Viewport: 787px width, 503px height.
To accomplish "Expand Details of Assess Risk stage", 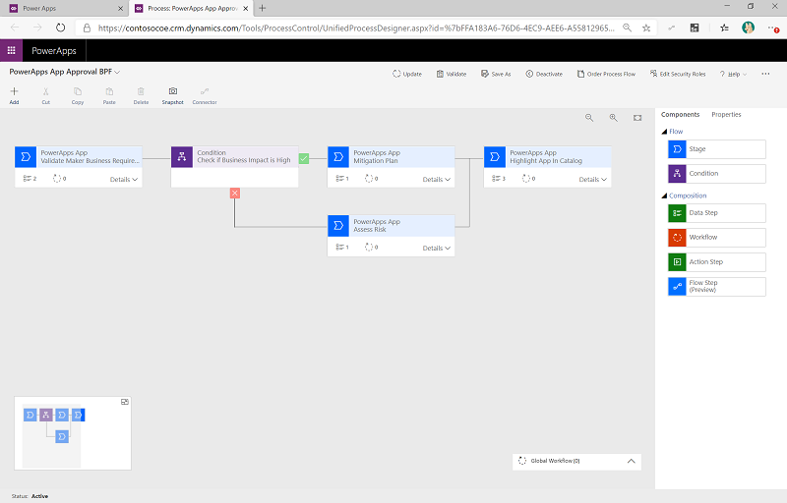I will pos(436,248).
